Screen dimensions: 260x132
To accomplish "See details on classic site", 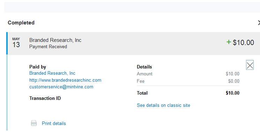I will tap(163, 105).
